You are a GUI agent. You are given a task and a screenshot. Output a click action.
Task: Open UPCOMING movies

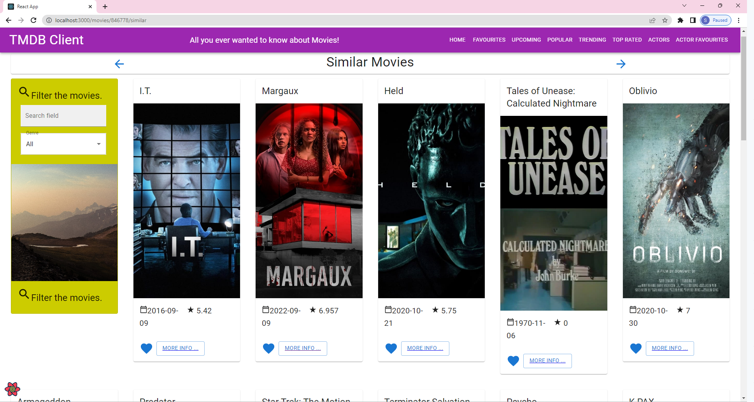pos(526,40)
